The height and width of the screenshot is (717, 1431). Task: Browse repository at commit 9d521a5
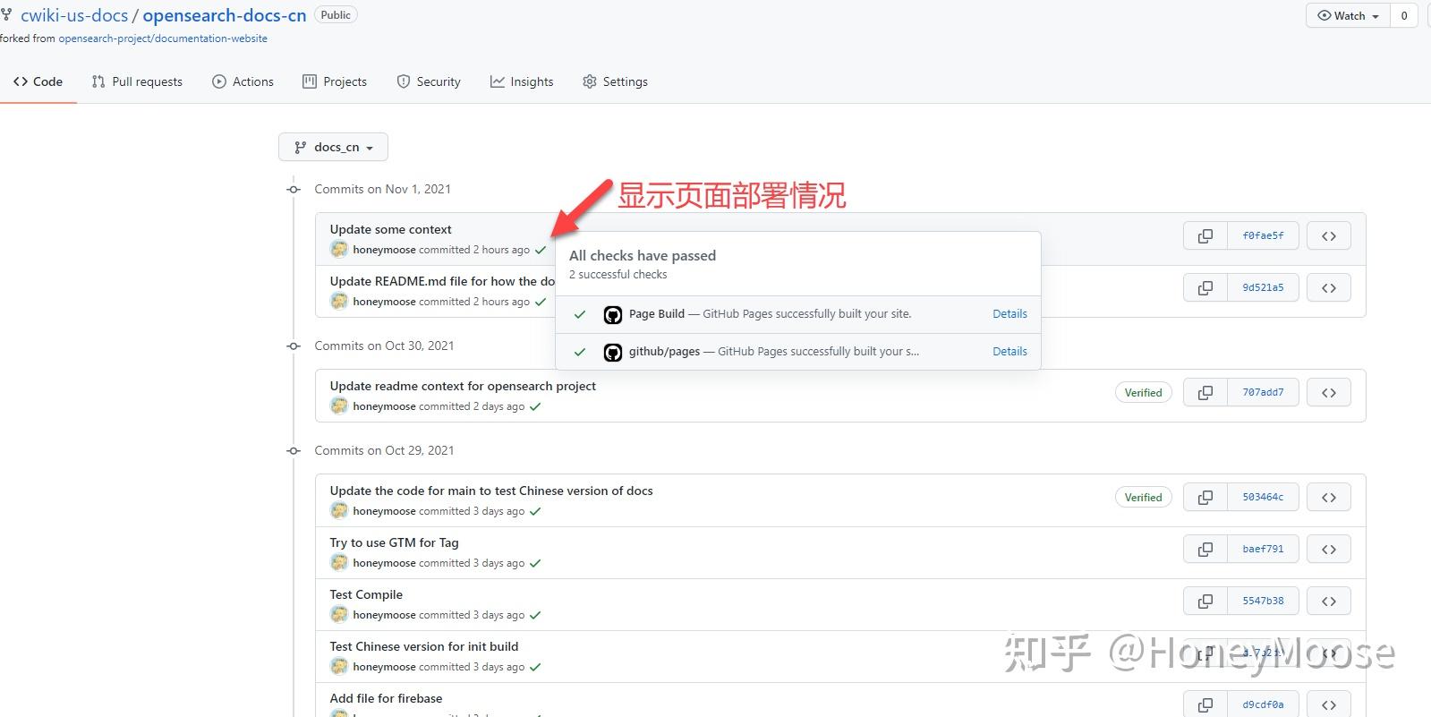[x=1329, y=288]
